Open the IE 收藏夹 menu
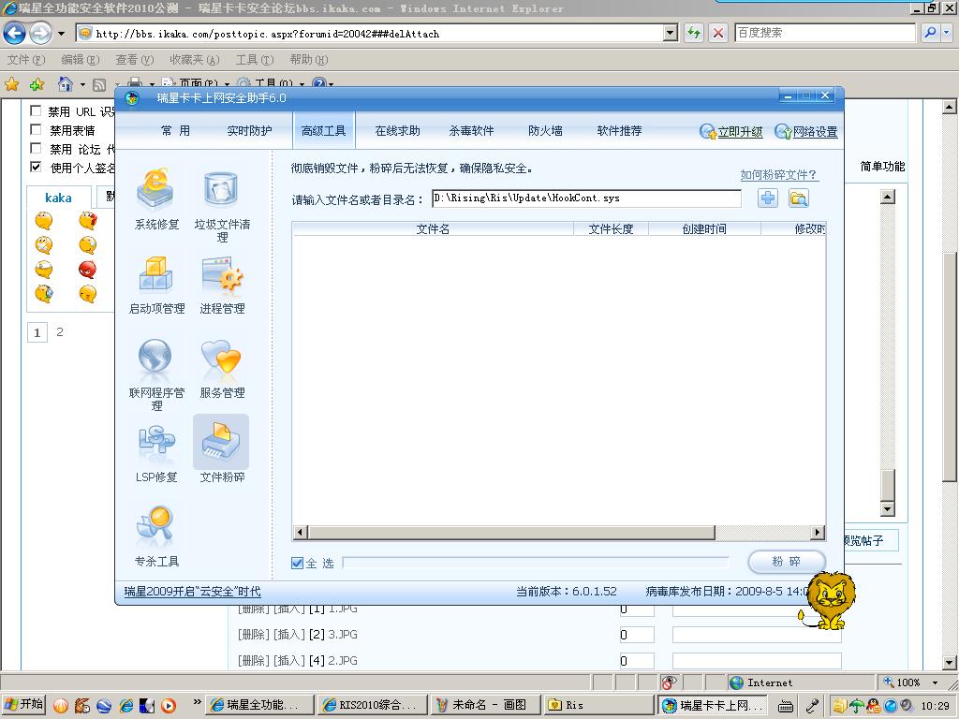Screen dimensions: 959x719 tap(195, 59)
